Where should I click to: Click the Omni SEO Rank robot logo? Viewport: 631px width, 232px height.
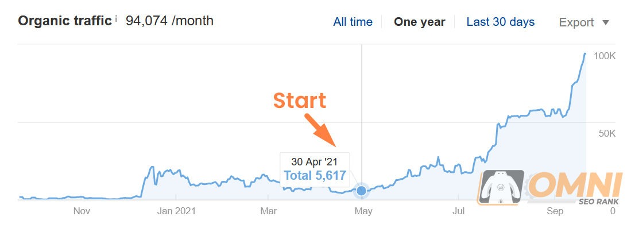pyautogui.click(x=502, y=188)
